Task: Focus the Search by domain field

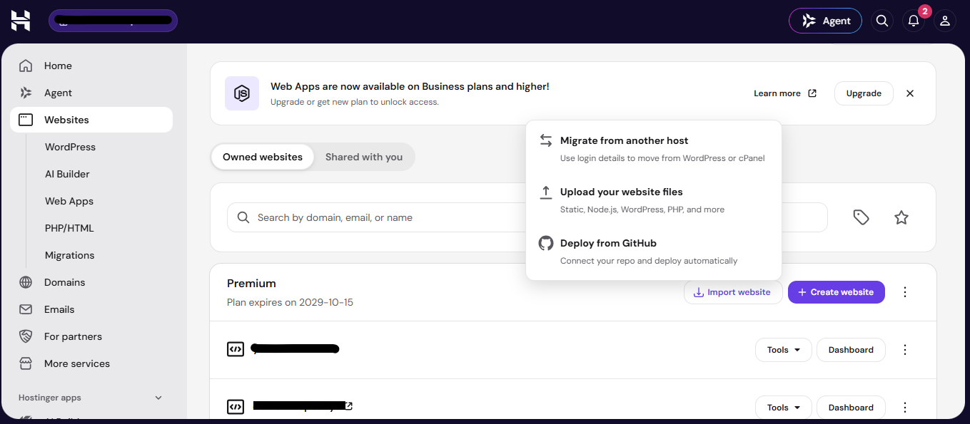Action: [527, 217]
